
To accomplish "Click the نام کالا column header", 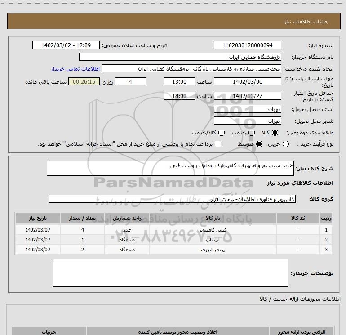I will click(x=213, y=218).
